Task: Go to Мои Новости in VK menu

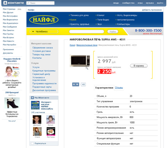Action: (x=9, y=41)
